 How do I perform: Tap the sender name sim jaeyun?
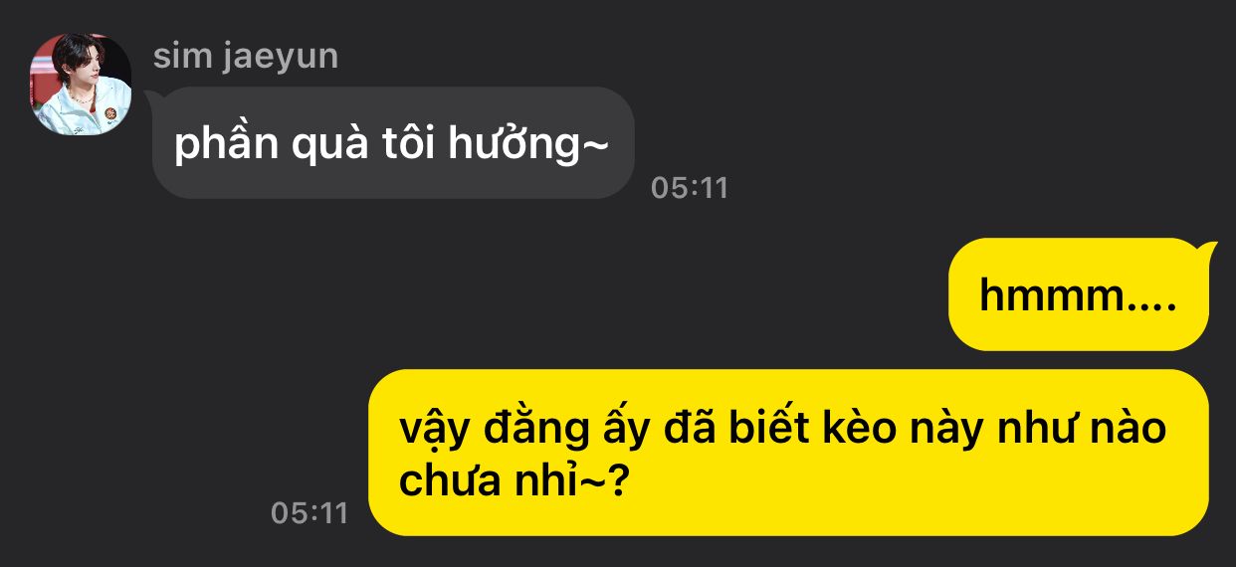246,56
